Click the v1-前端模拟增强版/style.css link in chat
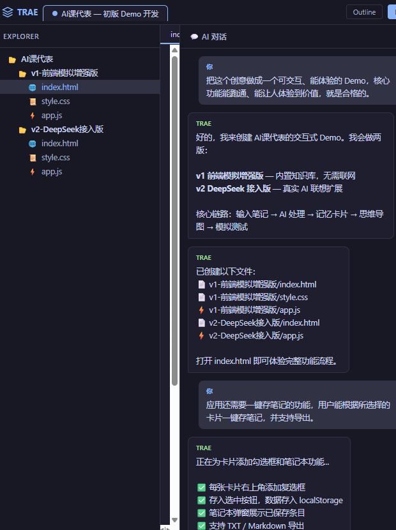The image size is (396, 530). (259, 297)
